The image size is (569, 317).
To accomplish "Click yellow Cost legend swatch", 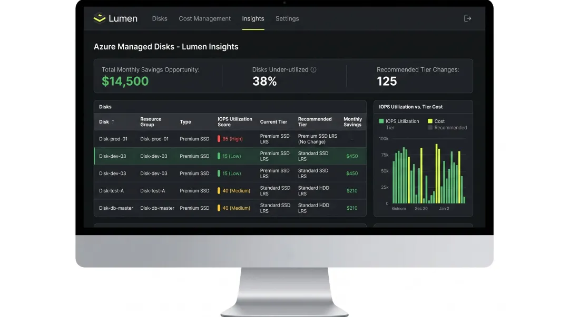I will pyautogui.click(x=430, y=121).
